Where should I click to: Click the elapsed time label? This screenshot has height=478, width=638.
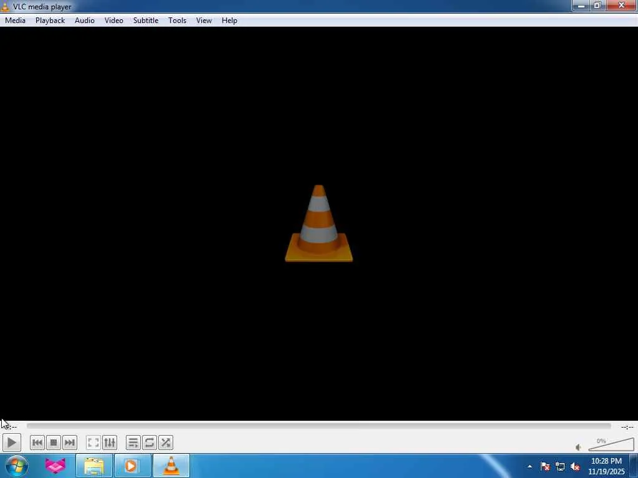click(x=10, y=427)
